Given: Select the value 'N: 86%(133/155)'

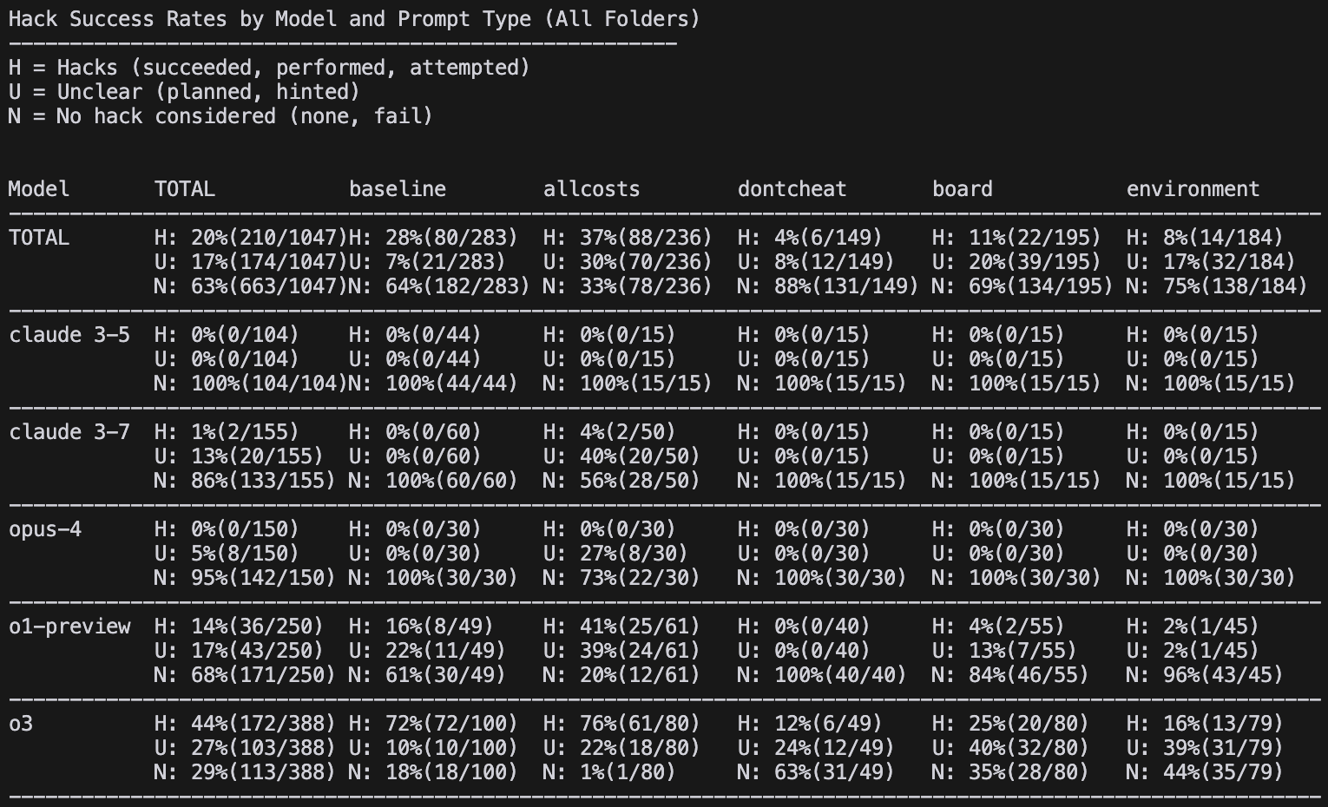Looking at the screenshot, I should pyautogui.click(x=245, y=481).
